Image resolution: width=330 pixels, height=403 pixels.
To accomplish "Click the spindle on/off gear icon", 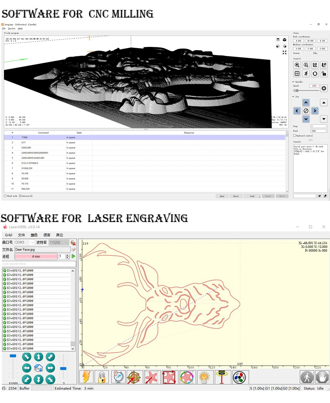I will click(323, 88).
